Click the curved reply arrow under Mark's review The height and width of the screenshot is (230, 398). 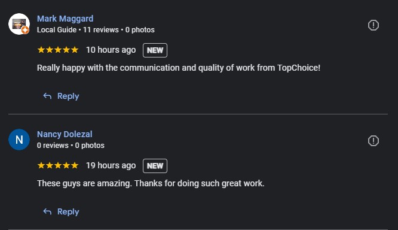(47, 96)
